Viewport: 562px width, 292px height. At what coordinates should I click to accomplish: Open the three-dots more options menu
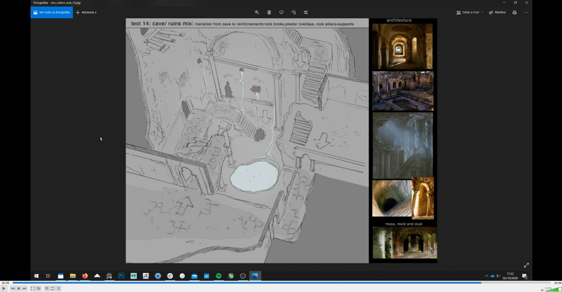click(526, 12)
